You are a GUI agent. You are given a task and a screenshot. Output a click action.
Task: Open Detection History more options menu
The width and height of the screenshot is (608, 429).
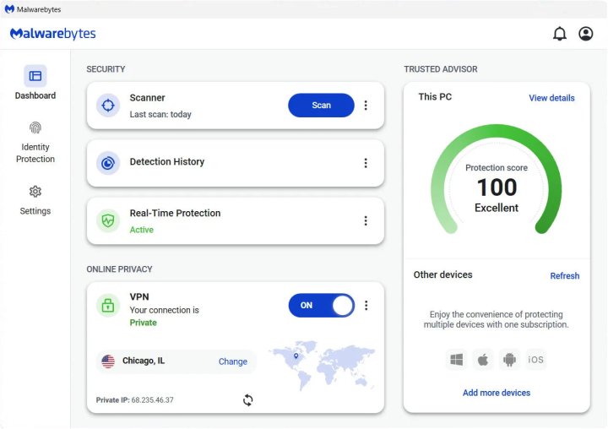point(366,163)
